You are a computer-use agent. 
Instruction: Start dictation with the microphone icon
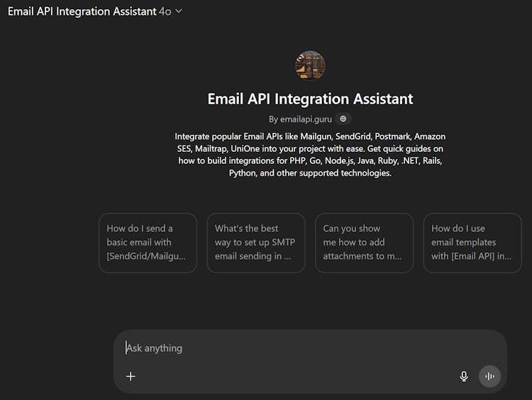[x=464, y=377]
